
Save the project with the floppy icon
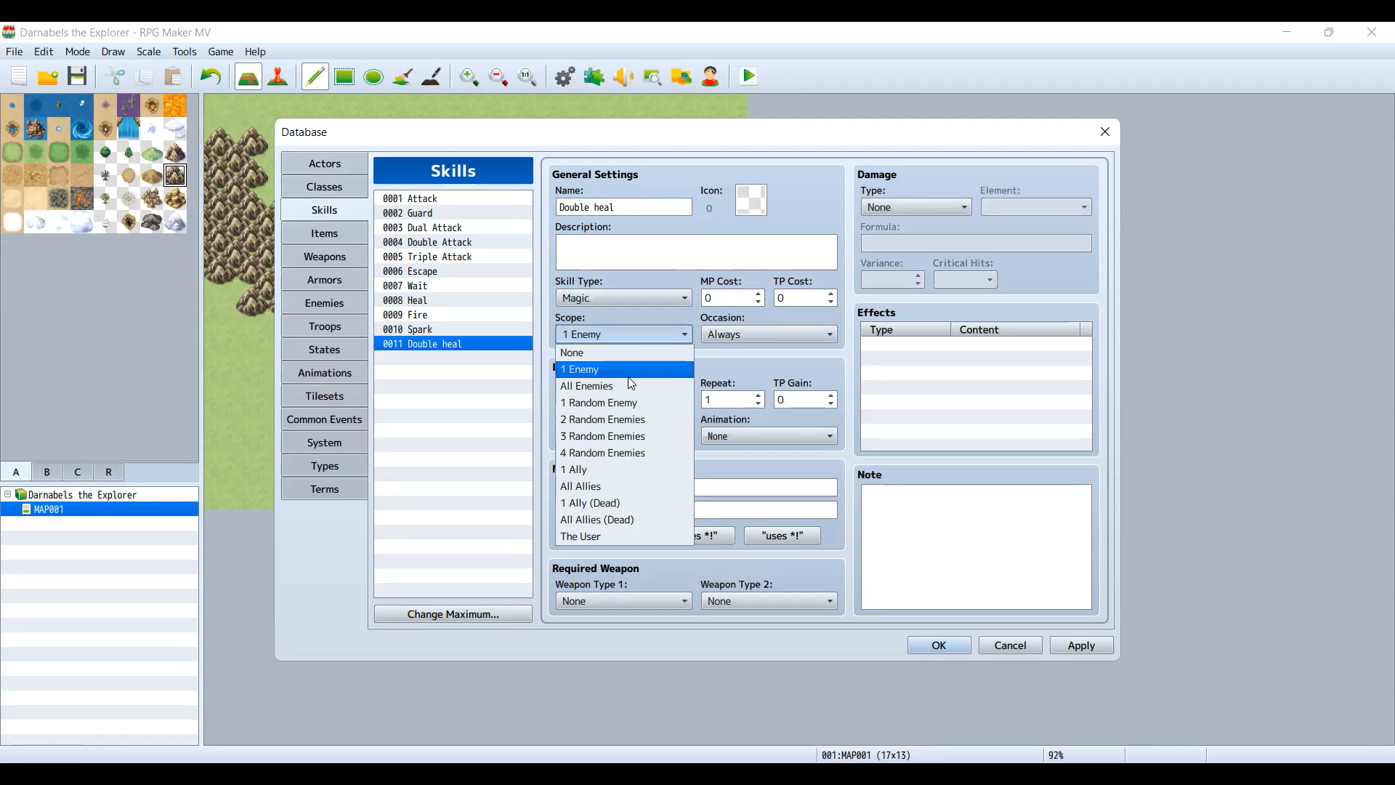[x=77, y=76]
